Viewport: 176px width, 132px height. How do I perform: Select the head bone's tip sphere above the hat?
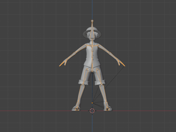coord(92,21)
